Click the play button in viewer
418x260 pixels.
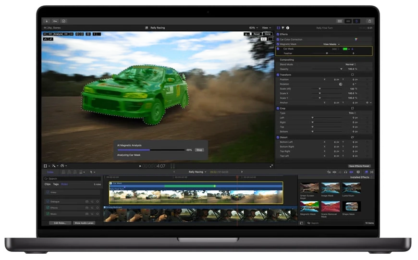click(x=140, y=166)
